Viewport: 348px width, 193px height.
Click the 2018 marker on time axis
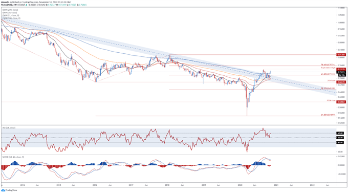point(167,185)
